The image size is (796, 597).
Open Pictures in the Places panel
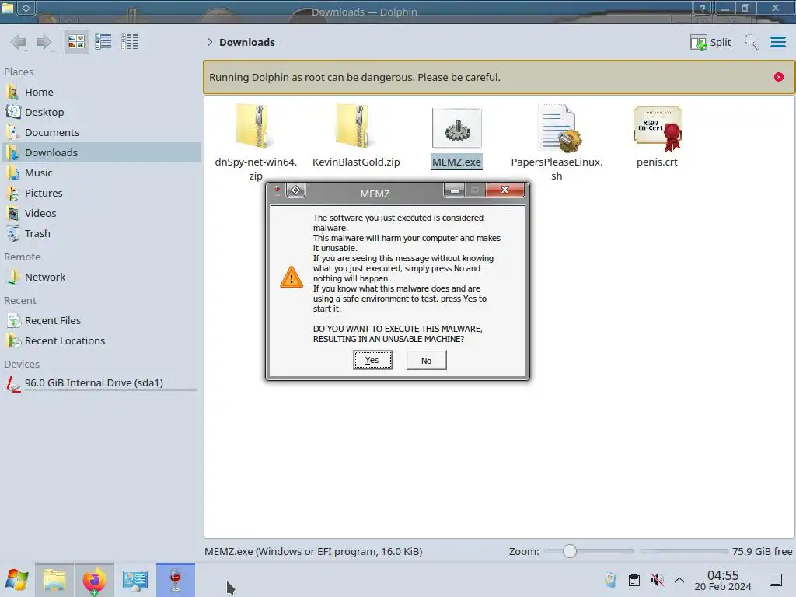[x=100, y=193]
